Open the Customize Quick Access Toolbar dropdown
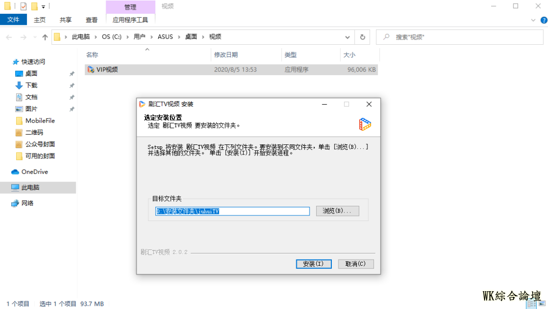548x309 pixels. [43, 7]
